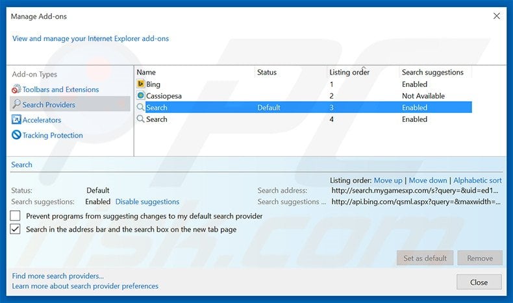Click the Close button

click(x=479, y=282)
